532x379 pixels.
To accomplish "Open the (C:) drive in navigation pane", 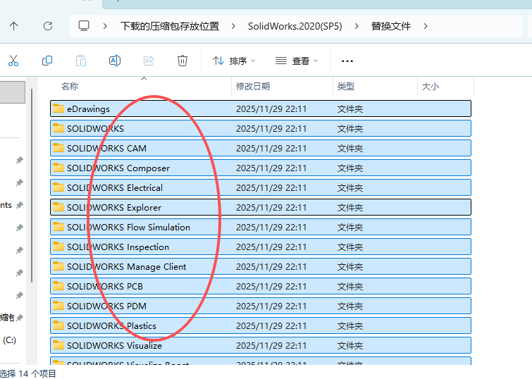I will point(9,340).
